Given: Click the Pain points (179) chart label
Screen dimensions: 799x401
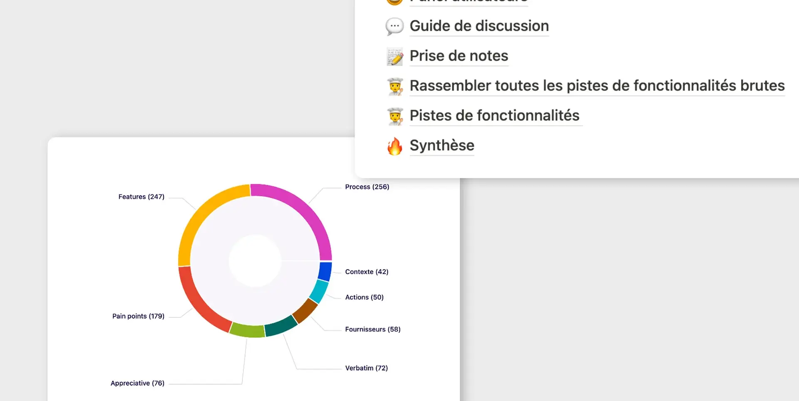Looking at the screenshot, I should click(138, 316).
